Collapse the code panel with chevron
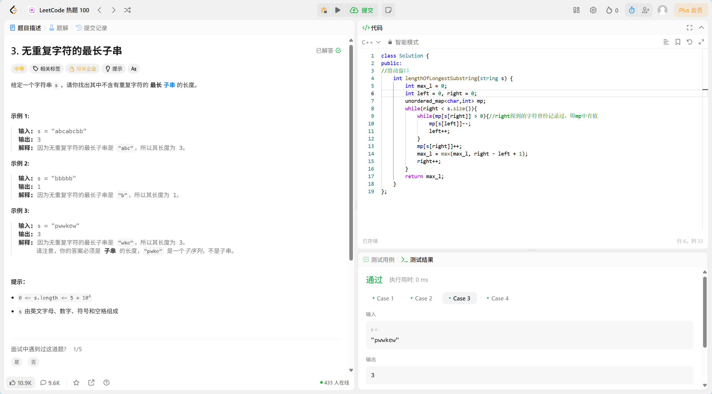The image size is (712, 394). (x=701, y=28)
